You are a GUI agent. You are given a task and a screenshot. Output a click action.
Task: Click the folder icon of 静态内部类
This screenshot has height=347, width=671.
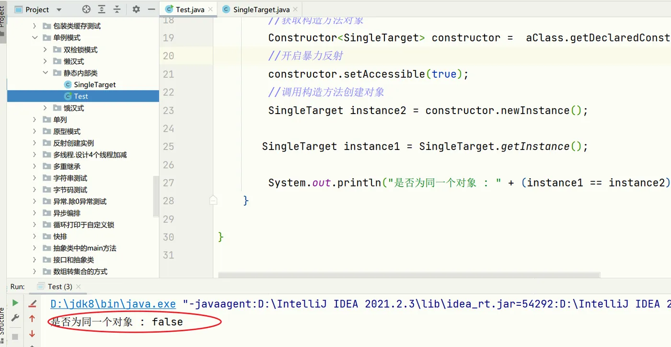pyautogui.click(x=57, y=73)
